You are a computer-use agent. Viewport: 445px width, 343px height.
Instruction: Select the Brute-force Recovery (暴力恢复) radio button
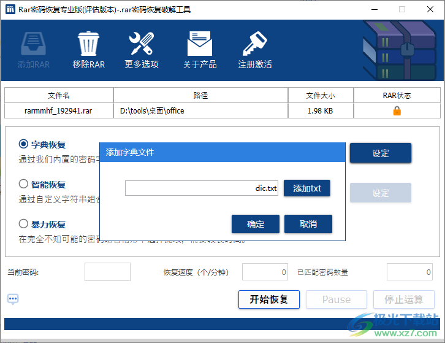tap(23, 223)
